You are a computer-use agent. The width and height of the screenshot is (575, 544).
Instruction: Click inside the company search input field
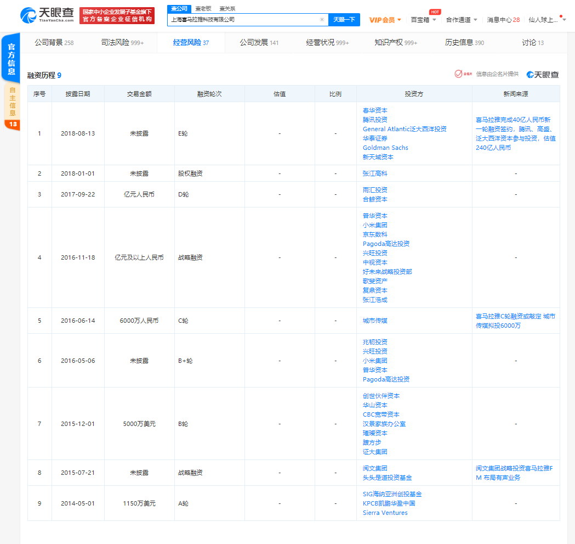coord(247,19)
